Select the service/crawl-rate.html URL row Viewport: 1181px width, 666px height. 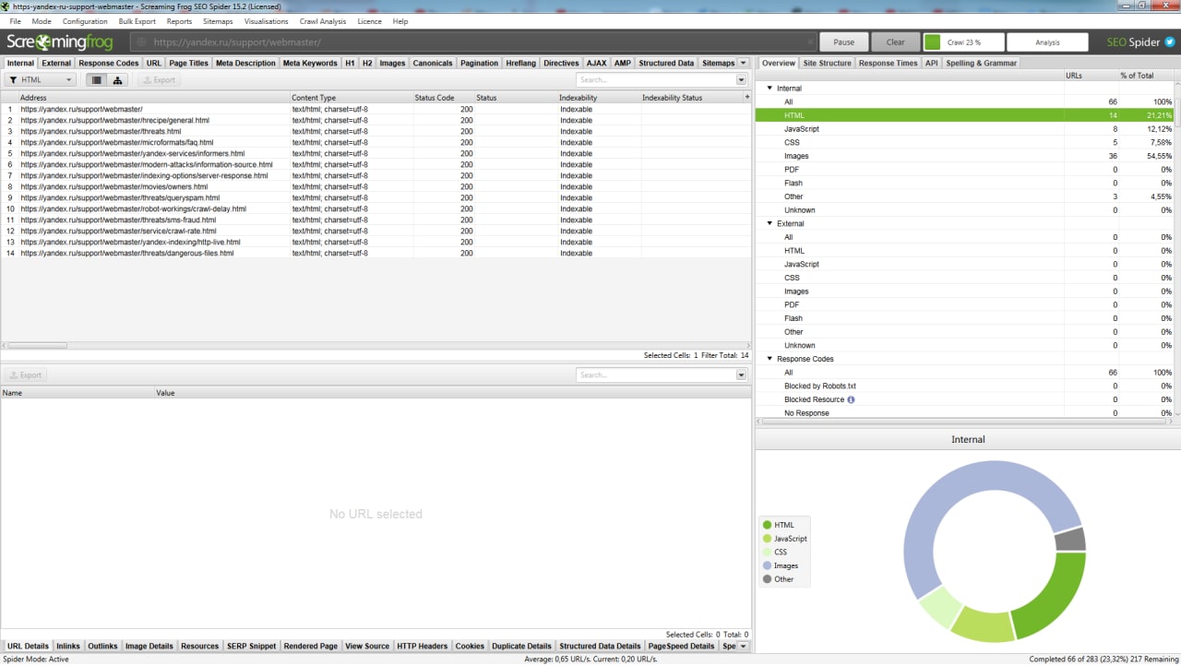tap(376, 232)
